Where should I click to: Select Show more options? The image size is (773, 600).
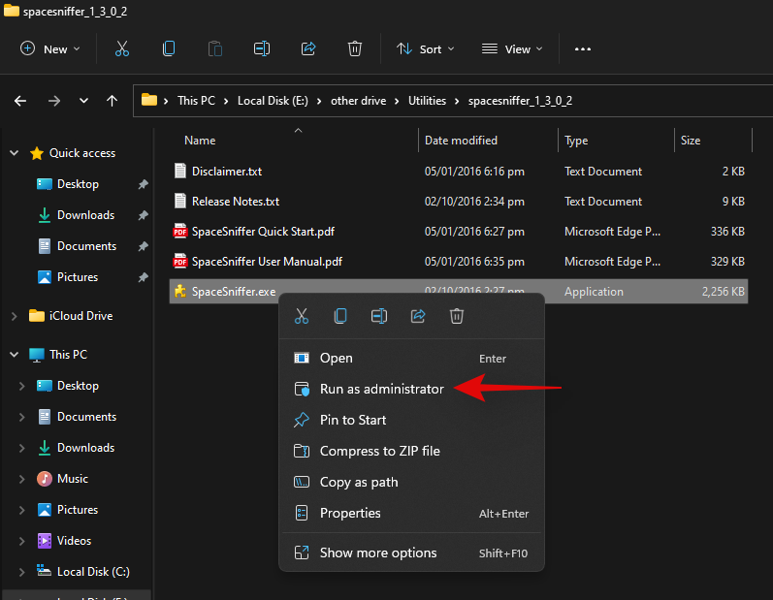coord(378,553)
